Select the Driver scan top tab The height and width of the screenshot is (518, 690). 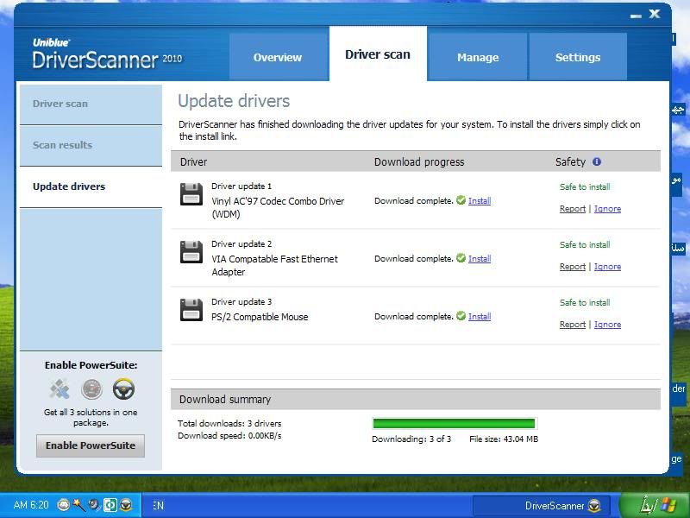coord(378,54)
